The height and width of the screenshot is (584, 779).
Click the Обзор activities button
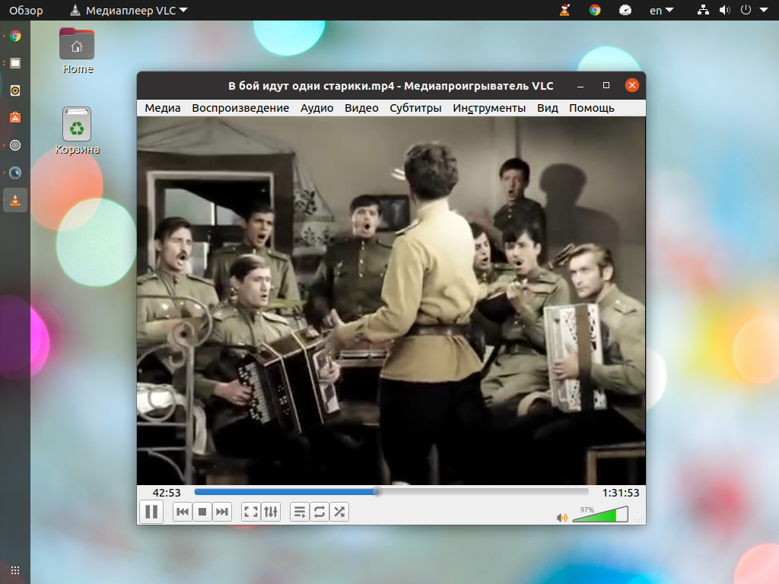pos(26,11)
